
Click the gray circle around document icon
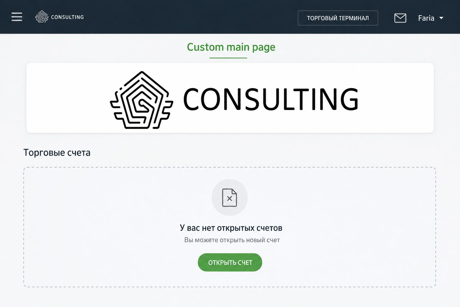[x=229, y=198]
